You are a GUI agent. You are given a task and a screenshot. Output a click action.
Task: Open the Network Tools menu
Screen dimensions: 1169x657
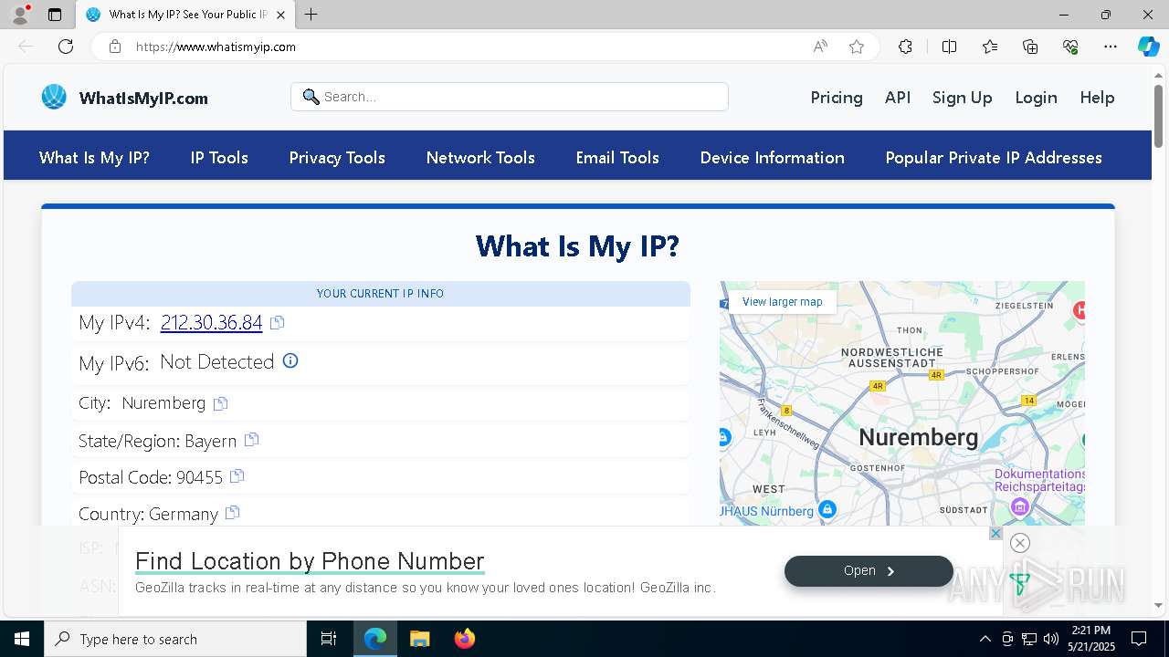click(x=480, y=158)
